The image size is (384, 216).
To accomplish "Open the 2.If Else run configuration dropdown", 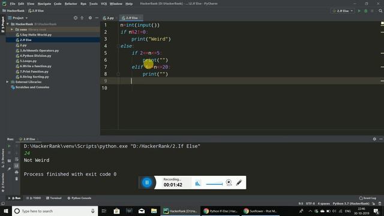I will pos(343,11).
